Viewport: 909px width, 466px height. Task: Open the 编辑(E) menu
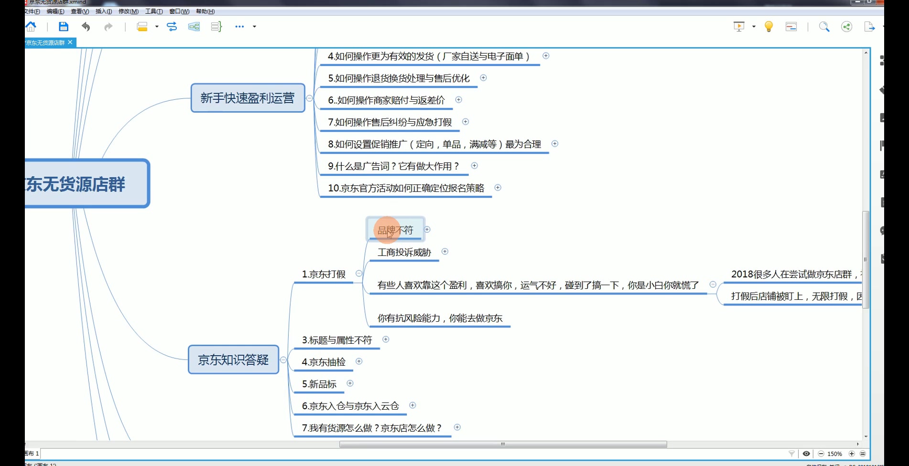click(55, 11)
